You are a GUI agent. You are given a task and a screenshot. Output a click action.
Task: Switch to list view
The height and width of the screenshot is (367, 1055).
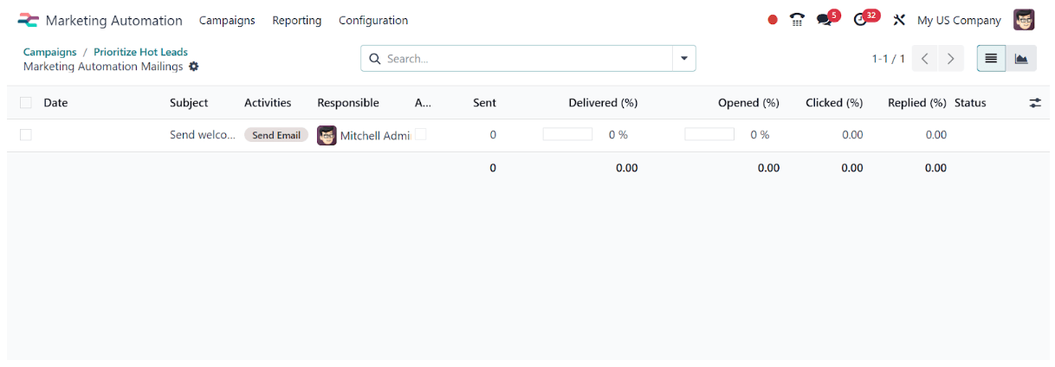coord(992,58)
